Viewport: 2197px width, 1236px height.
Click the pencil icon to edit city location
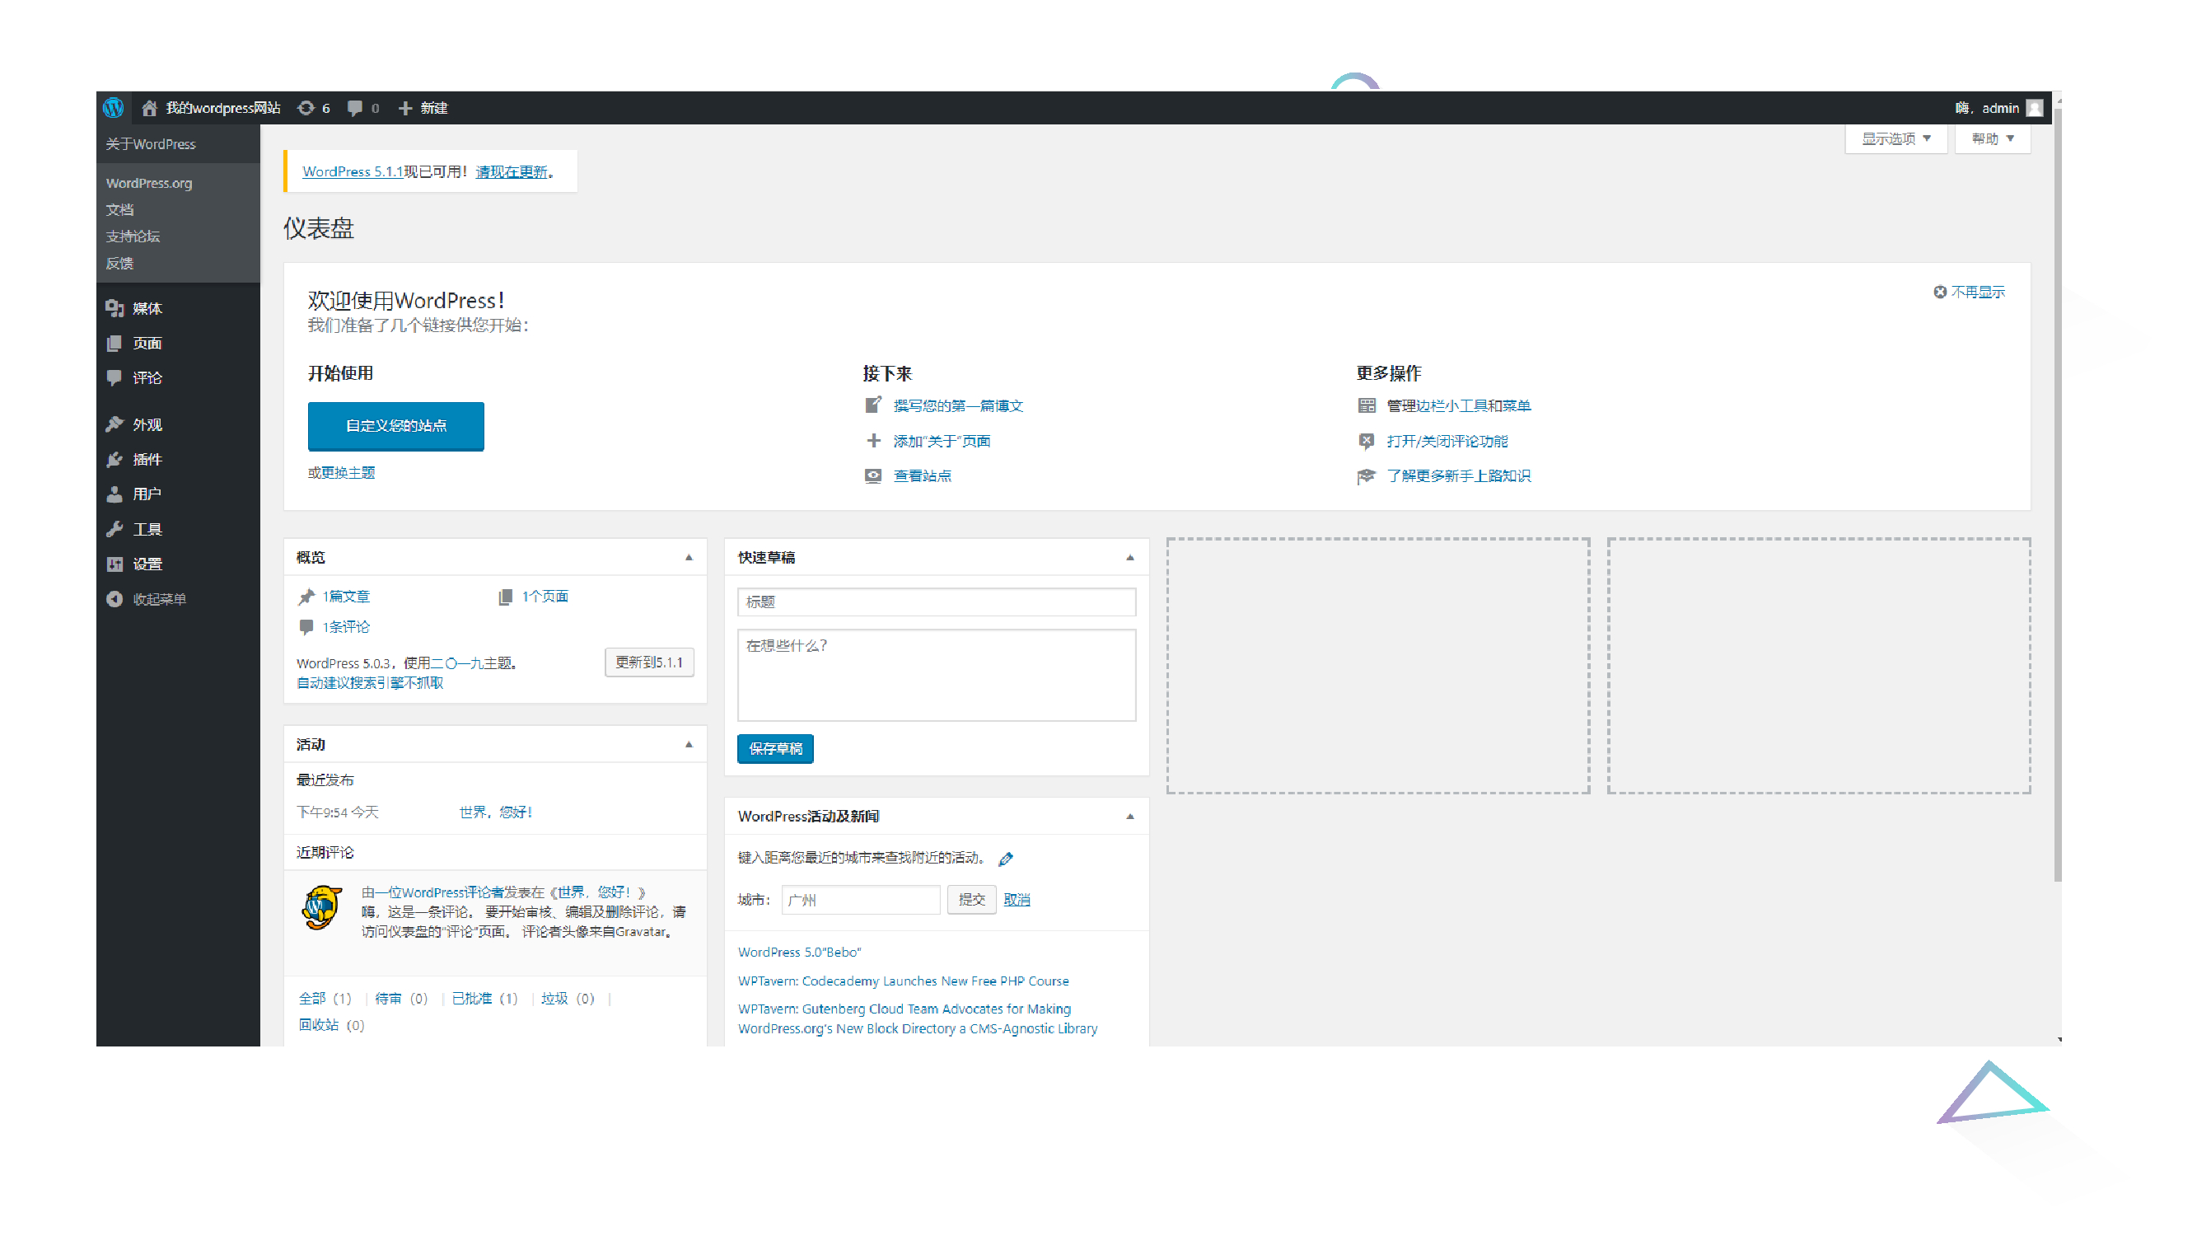tap(1006, 858)
